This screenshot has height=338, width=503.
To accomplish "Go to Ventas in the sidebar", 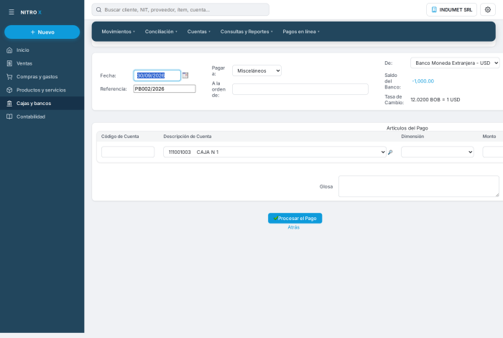I will click(x=42, y=63).
